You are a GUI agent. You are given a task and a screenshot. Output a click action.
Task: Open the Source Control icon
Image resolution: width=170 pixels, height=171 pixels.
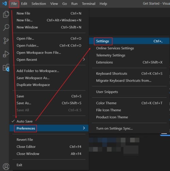(x=6, y=41)
